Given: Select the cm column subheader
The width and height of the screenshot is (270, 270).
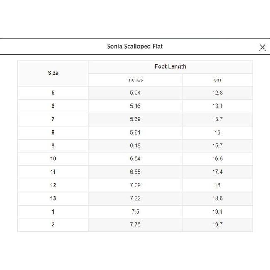Looking at the screenshot, I should [217, 80].
